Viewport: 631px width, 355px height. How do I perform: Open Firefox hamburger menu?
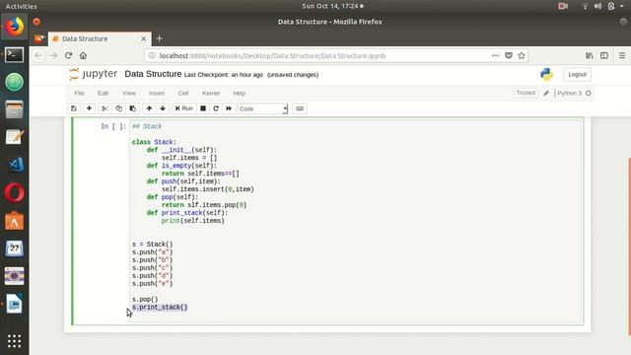tap(622, 55)
